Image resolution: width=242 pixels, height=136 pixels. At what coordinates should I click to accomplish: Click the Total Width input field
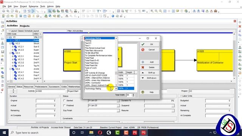(129, 95)
